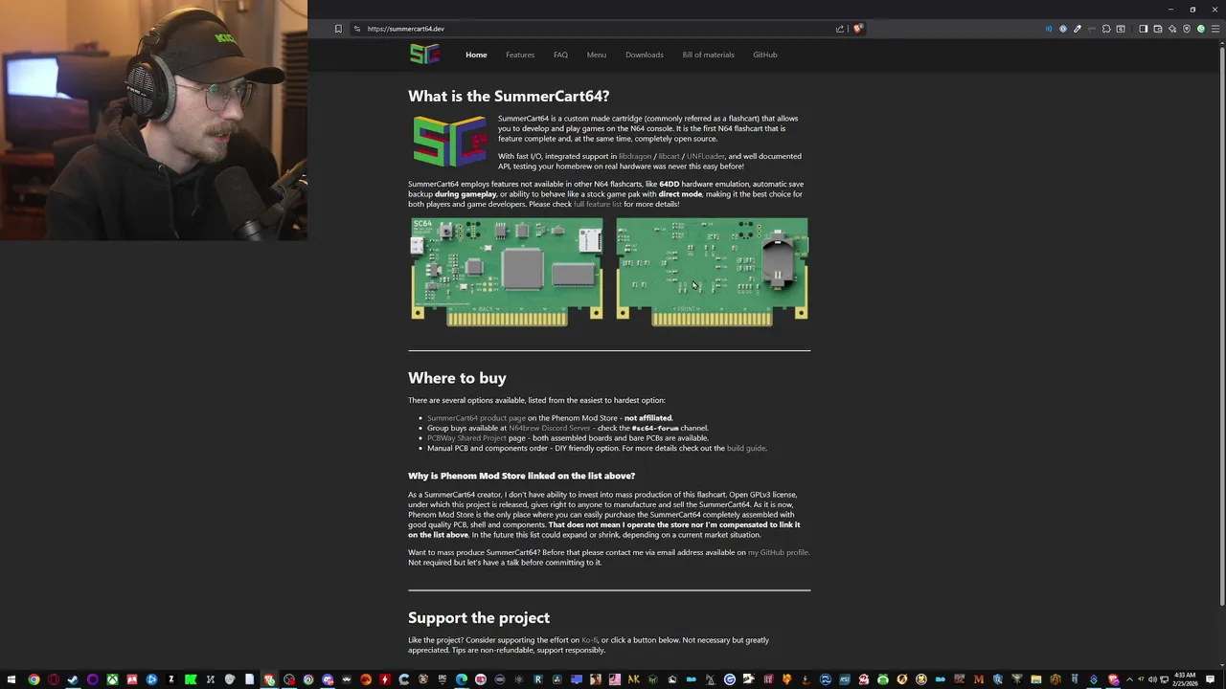The height and width of the screenshot is (689, 1226).
Task: Open the Windows Start button
Action: pyautogui.click(x=11, y=679)
